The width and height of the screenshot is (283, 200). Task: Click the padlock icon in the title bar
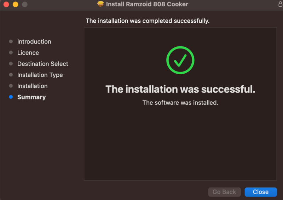pyautogui.click(x=280, y=4)
